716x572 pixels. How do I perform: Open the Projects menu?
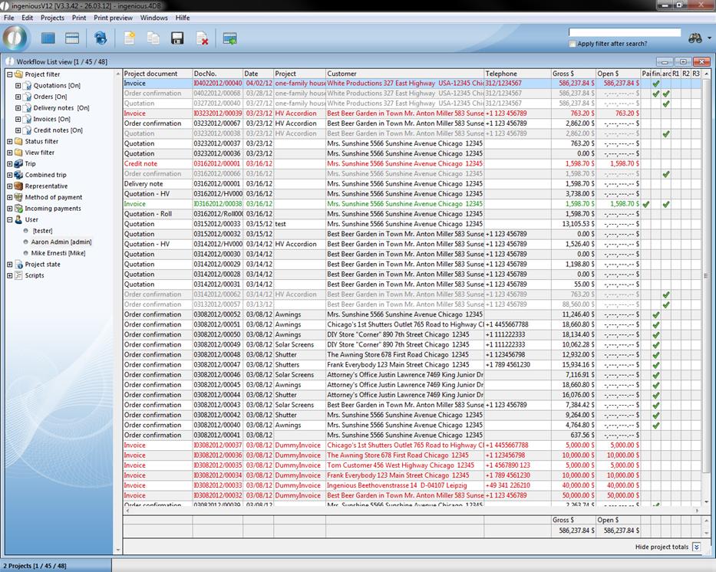coord(52,18)
